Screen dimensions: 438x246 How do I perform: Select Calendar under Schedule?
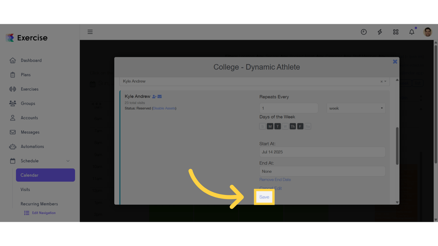(46, 175)
